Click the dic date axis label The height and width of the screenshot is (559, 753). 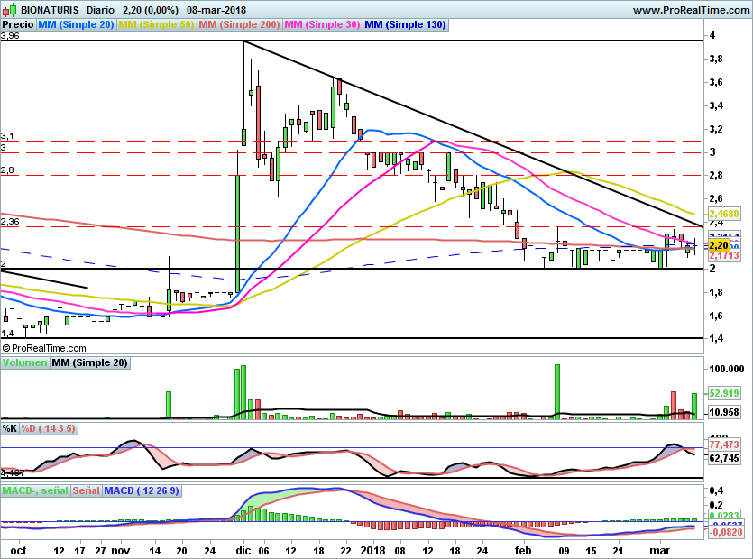click(243, 551)
